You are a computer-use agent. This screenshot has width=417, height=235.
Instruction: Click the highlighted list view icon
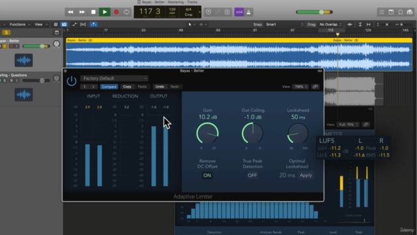click(x=64, y=24)
